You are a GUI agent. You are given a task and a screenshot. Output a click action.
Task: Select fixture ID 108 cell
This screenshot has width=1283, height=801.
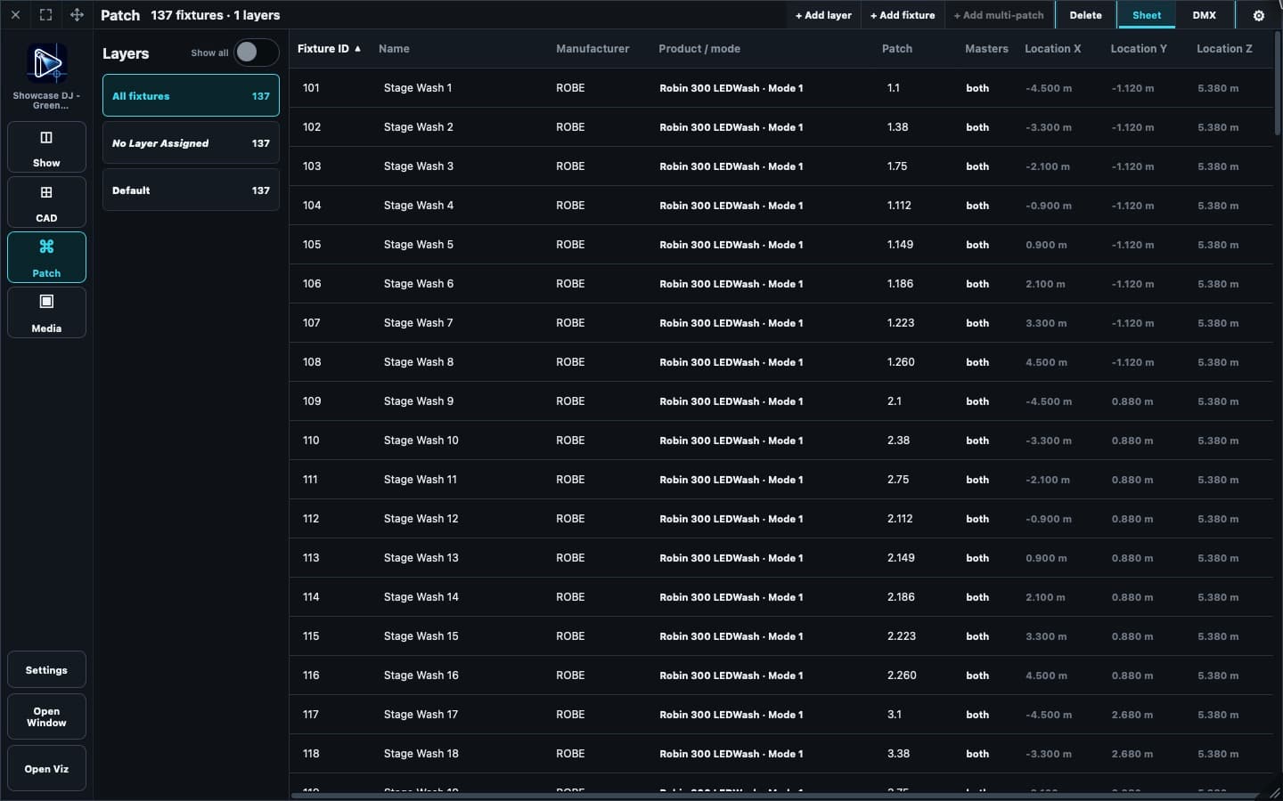tap(312, 362)
